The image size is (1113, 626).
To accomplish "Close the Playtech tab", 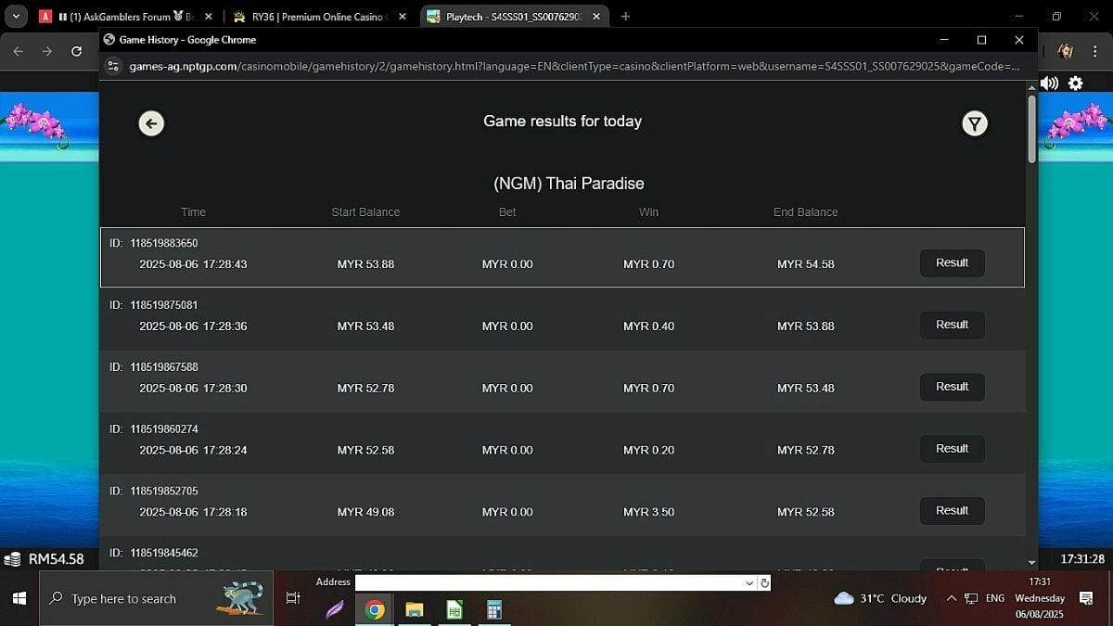I will tap(595, 17).
